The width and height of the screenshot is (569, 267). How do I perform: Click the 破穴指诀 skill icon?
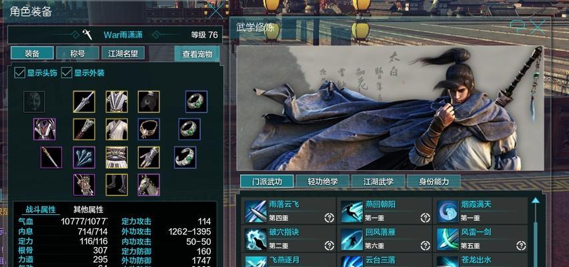pyautogui.click(x=256, y=239)
